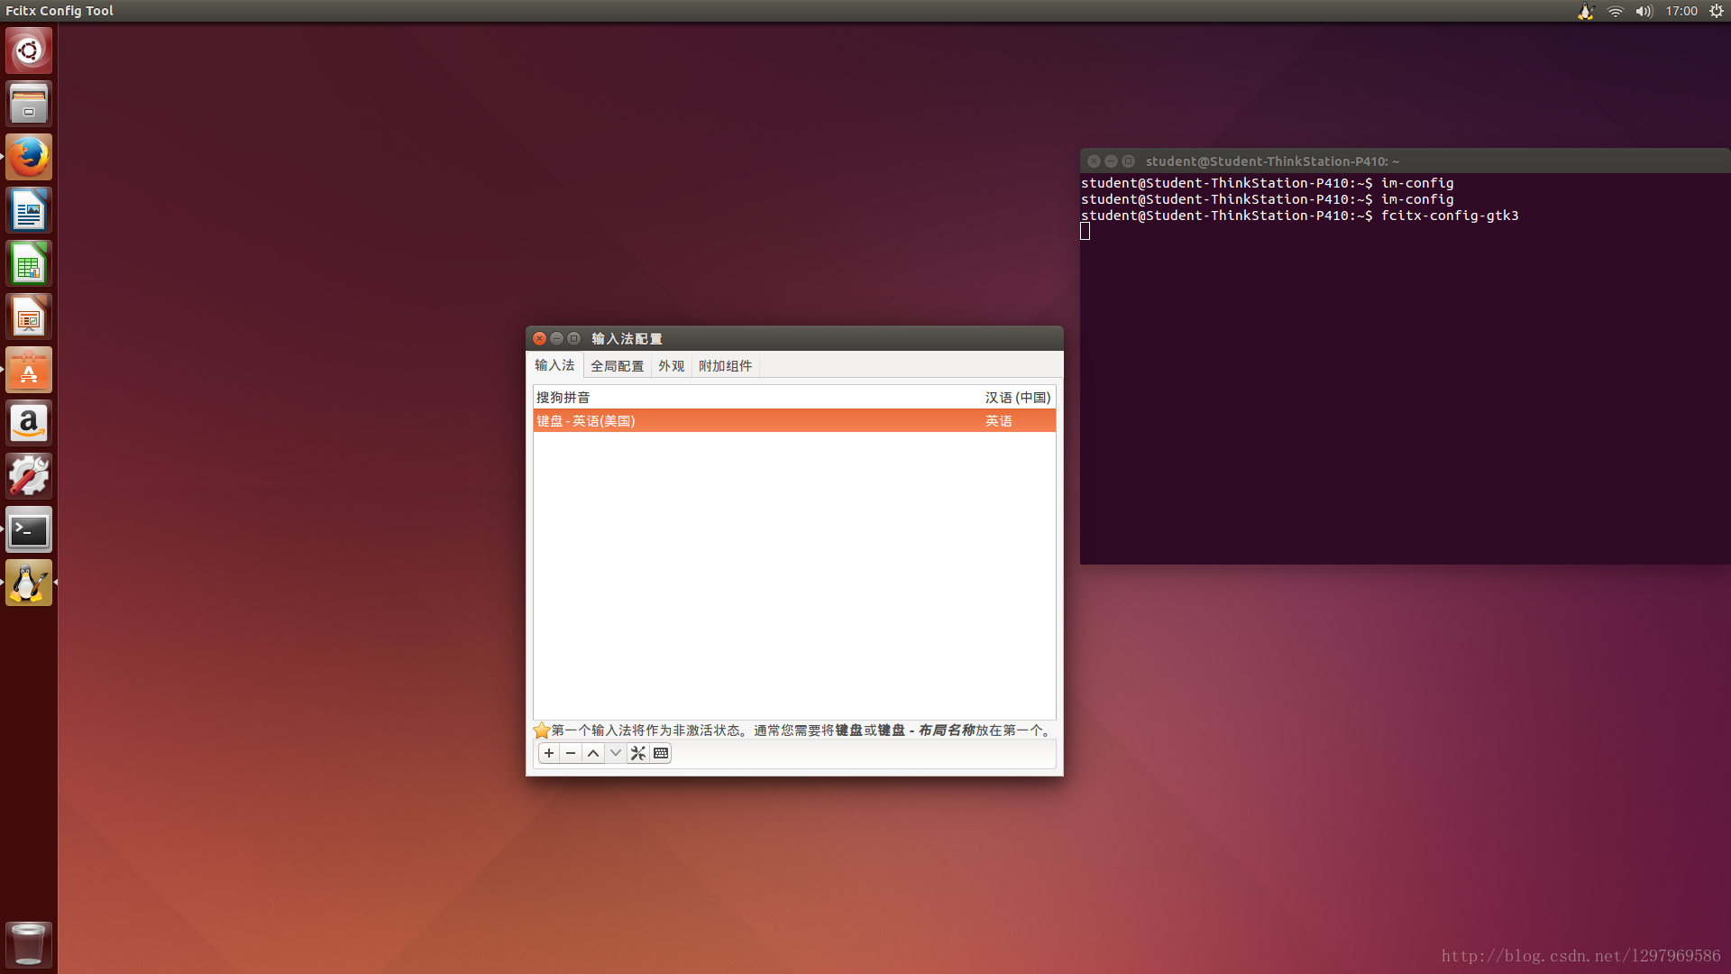Viewport: 1731px width, 974px height.
Task: Move selected input method up
Action: (x=593, y=753)
